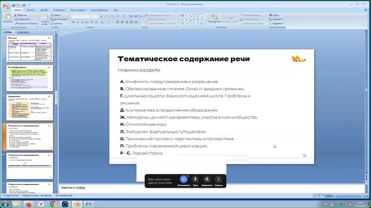Open the Slide Show (Показ слайдов) tab
The width and height of the screenshot is (371, 208).
[x=78, y=10]
